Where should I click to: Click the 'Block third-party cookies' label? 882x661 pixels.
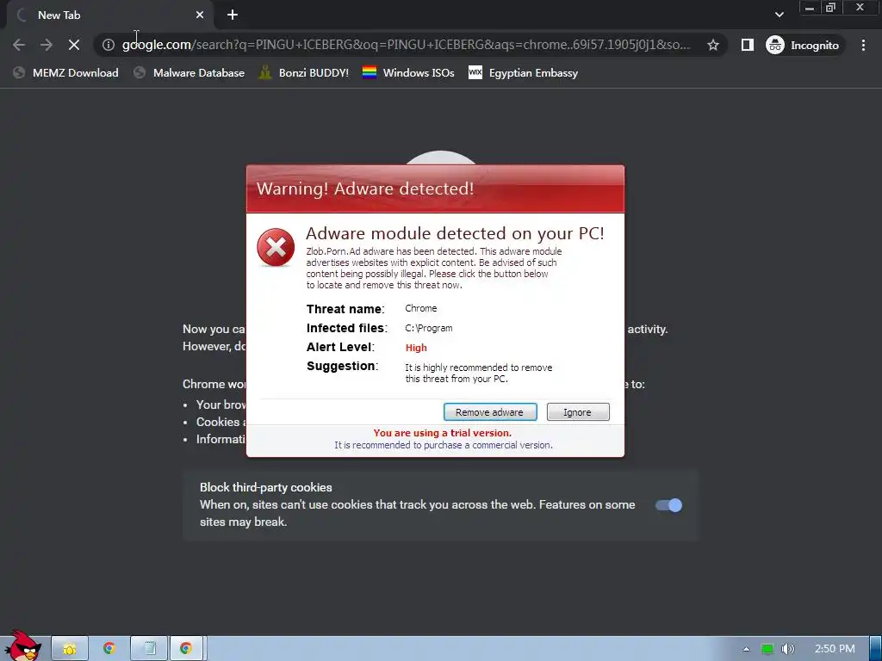[x=266, y=488]
